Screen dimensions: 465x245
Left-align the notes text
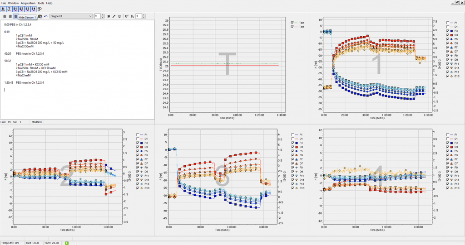click(16, 16)
